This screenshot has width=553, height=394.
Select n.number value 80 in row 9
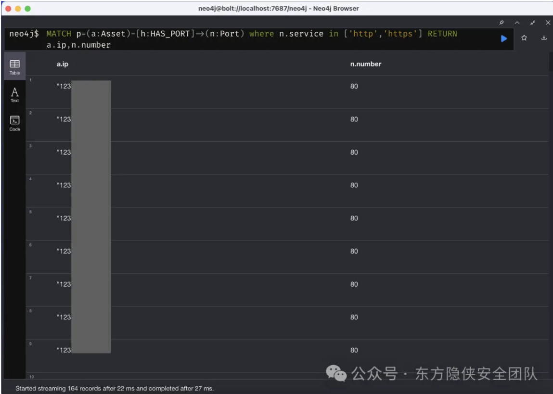tap(354, 350)
